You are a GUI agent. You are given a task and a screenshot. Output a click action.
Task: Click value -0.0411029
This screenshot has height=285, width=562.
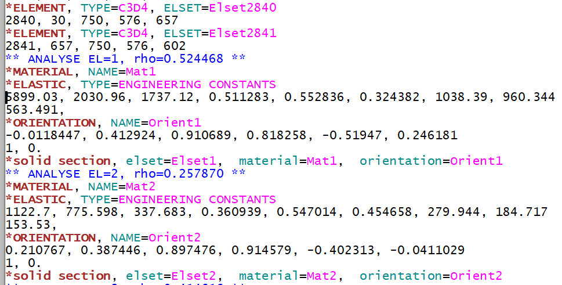coord(427,250)
